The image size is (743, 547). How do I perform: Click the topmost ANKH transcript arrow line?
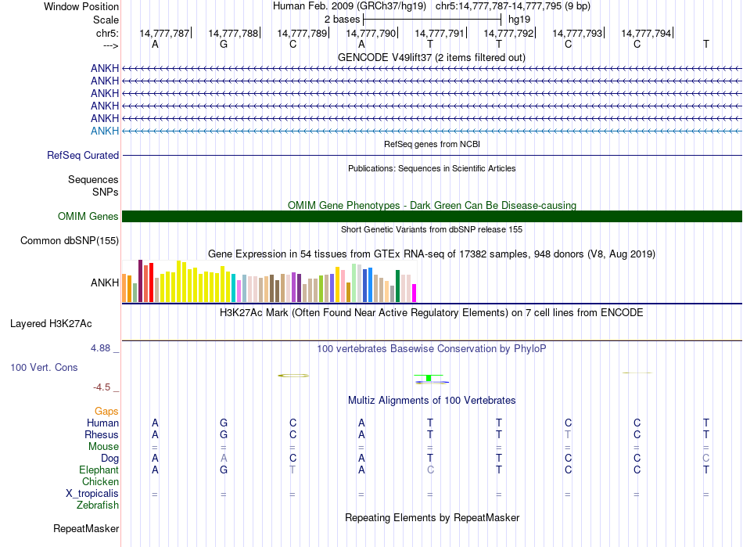pos(432,68)
